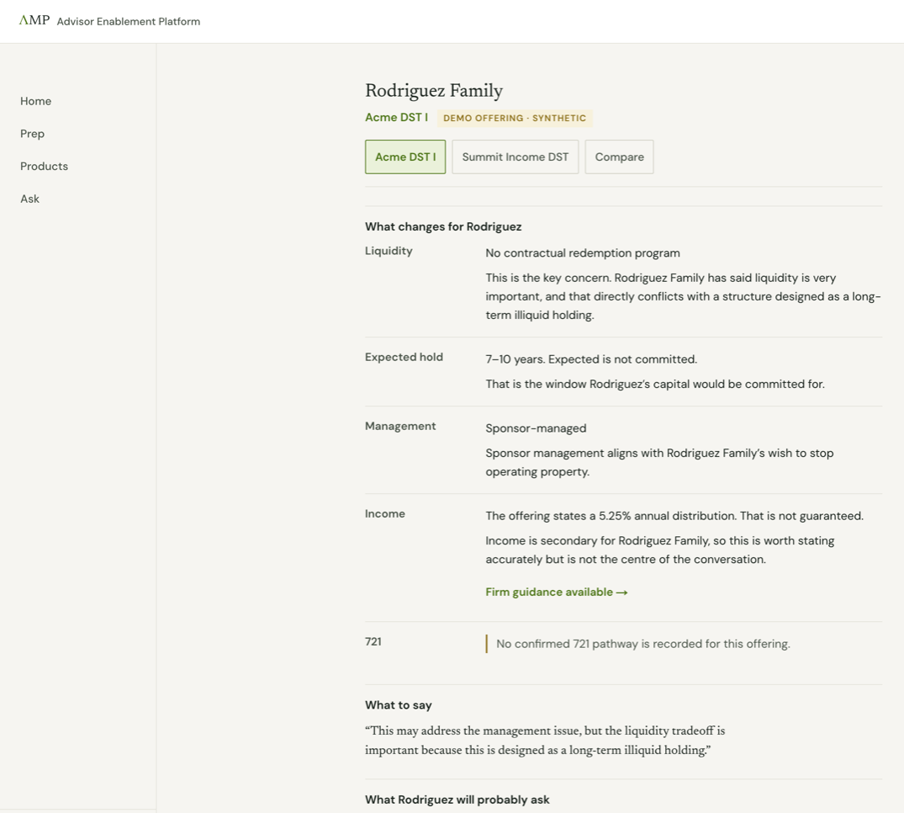Viewport: 904px width, 813px height.
Task: Click the What changes for Rodriguez heading
Action: pyautogui.click(x=443, y=226)
